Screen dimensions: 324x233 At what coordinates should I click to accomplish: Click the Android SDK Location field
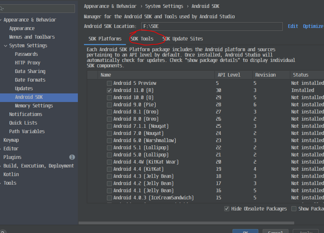[x=212, y=26]
